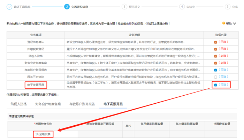The width and height of the screenshot is (244, 140).
Task: Click the step 4 审核中 circle
Action: pyautogui.click(x=181, y=7)
